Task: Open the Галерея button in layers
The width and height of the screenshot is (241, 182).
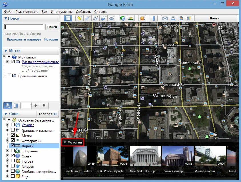Action: click(x=48, y=114)
